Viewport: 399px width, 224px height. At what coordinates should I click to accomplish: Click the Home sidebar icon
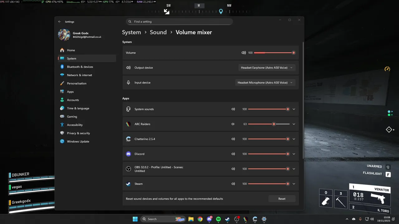coord(62,50)
